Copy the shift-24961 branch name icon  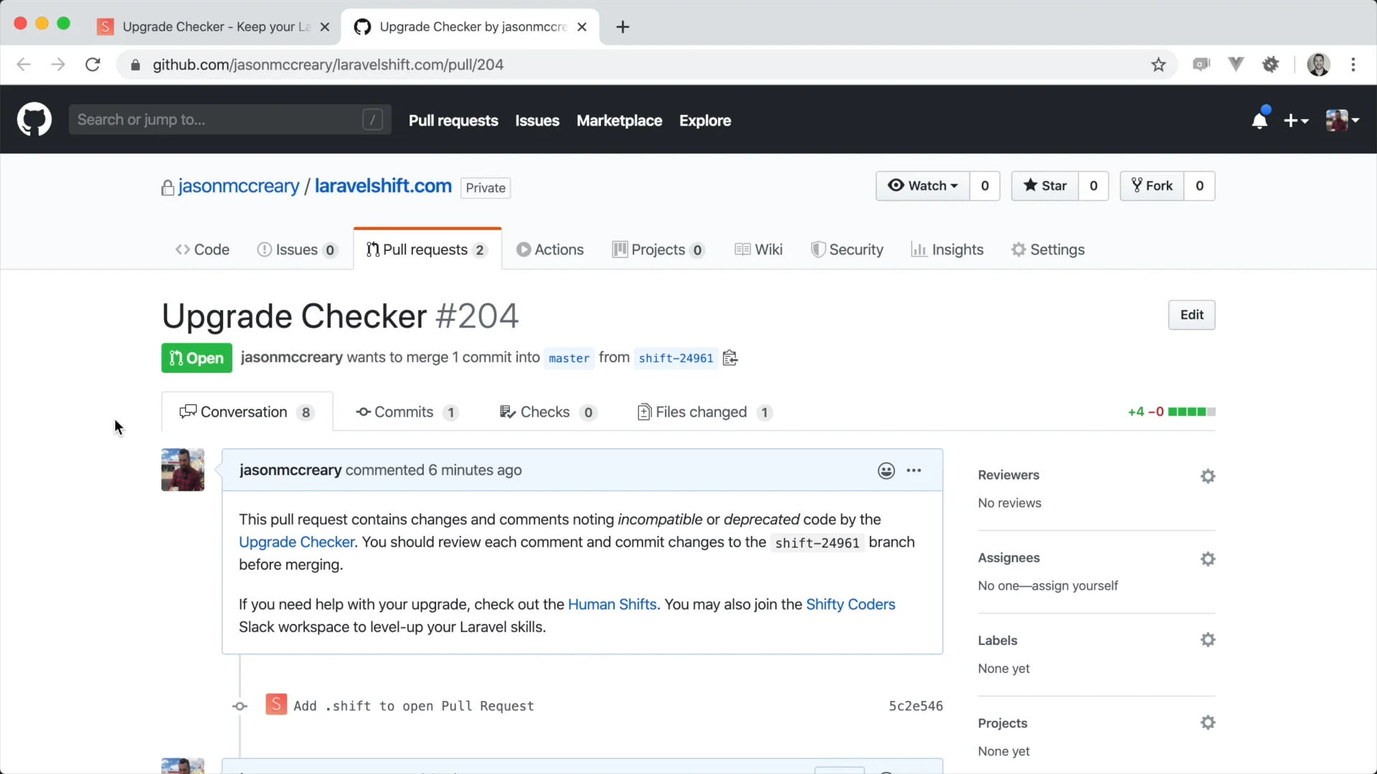point(729,358)
